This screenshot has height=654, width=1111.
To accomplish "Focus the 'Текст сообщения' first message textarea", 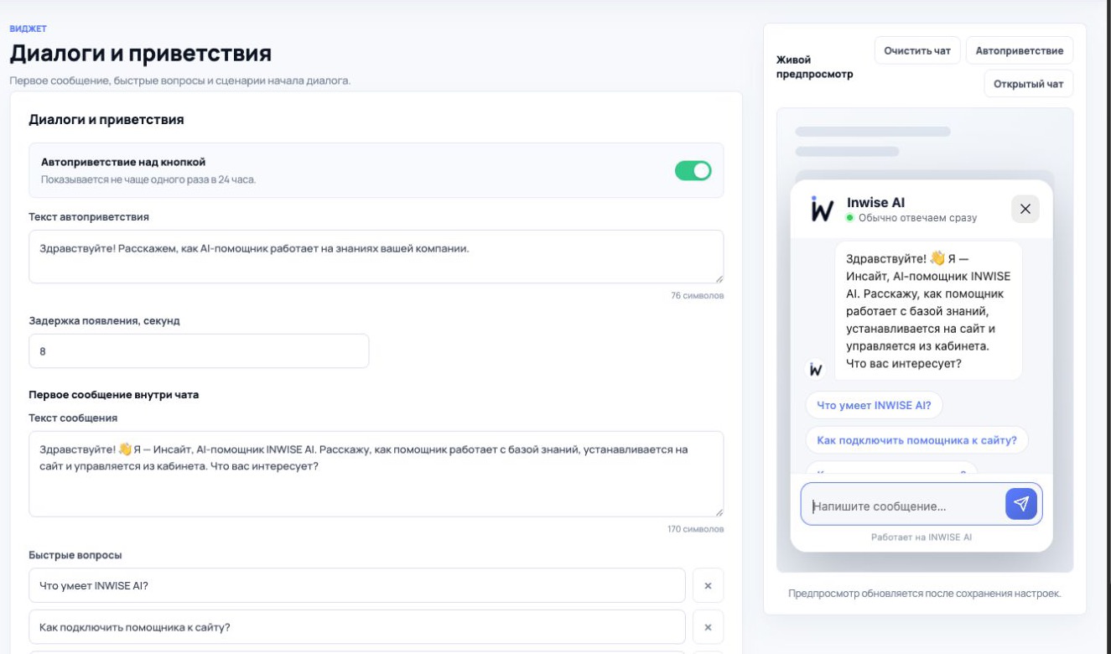I will tap(376, 474).
